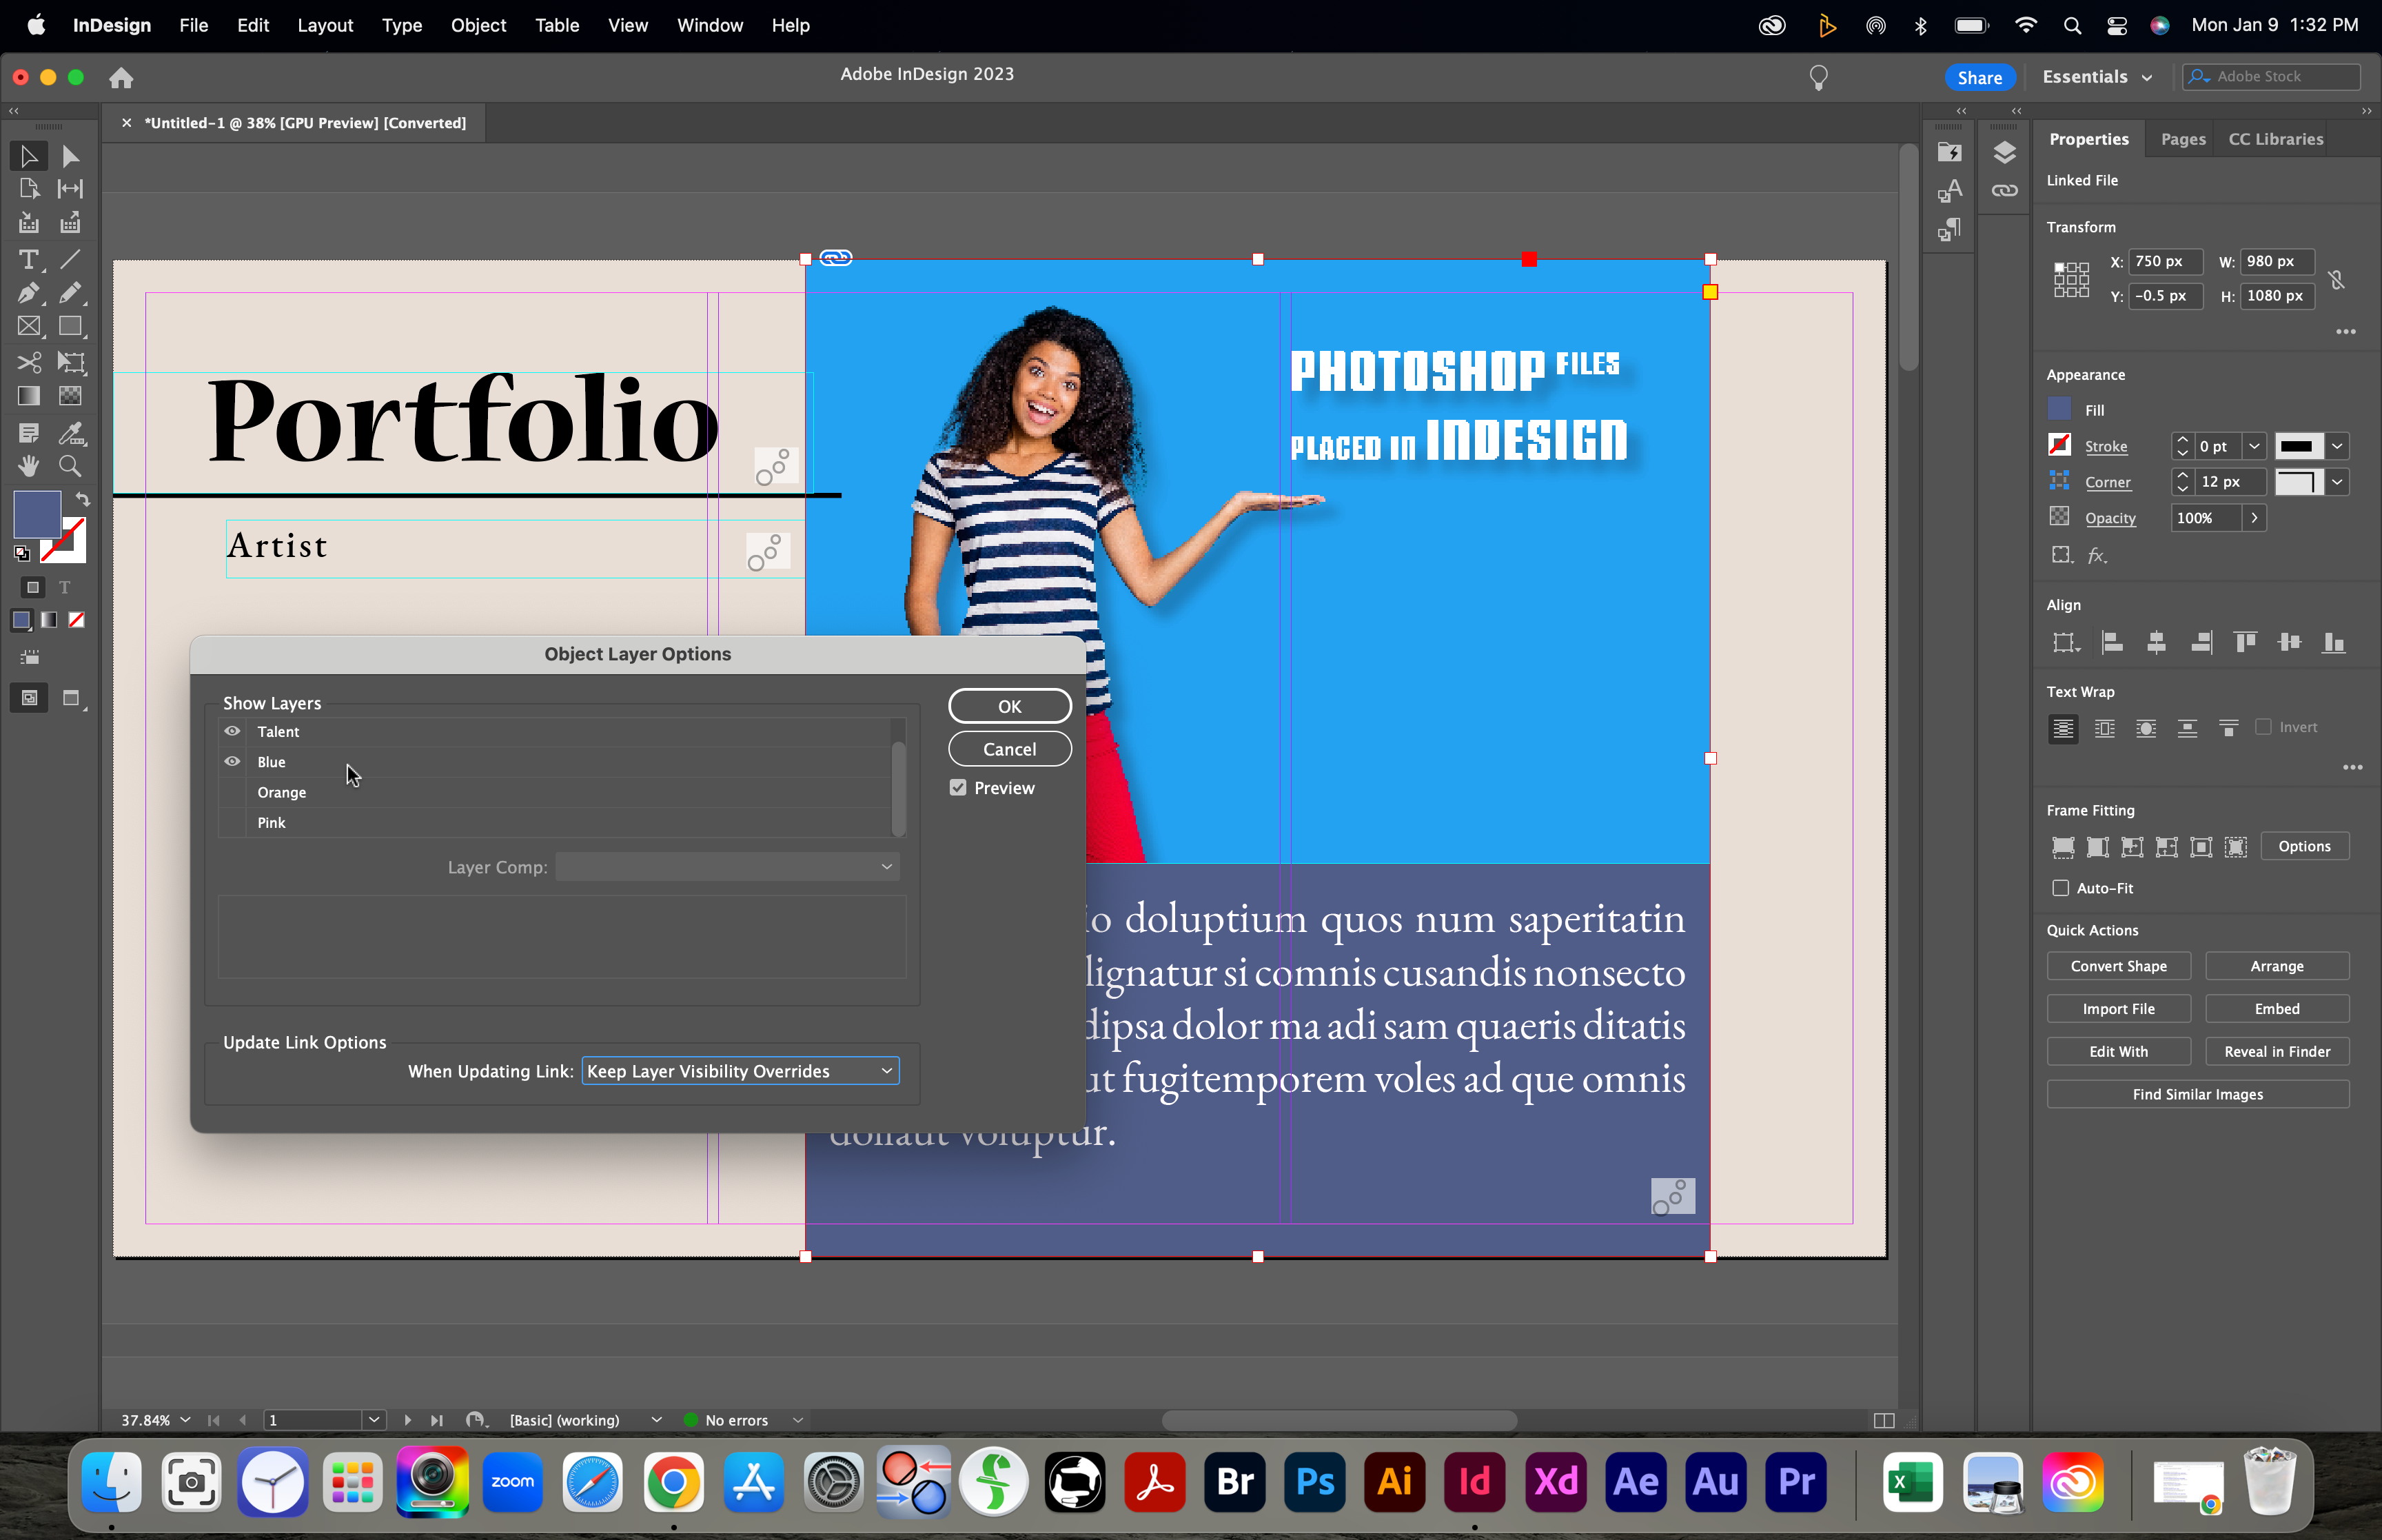2382x1540 pixels.
Task: Select the Direct Selection tool
Action: (70, 156)
